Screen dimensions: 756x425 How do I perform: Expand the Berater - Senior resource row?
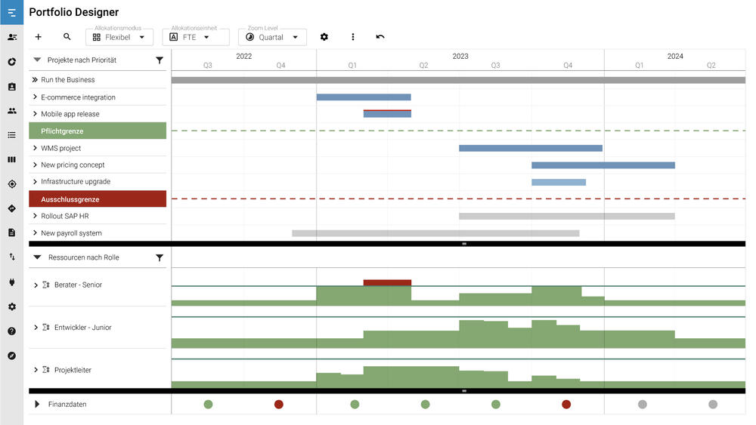(x=36, y=285)
